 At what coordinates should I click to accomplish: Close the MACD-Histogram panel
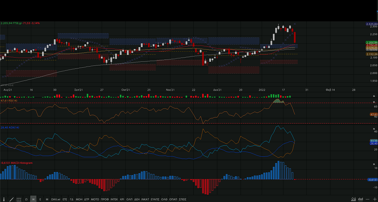374,164
